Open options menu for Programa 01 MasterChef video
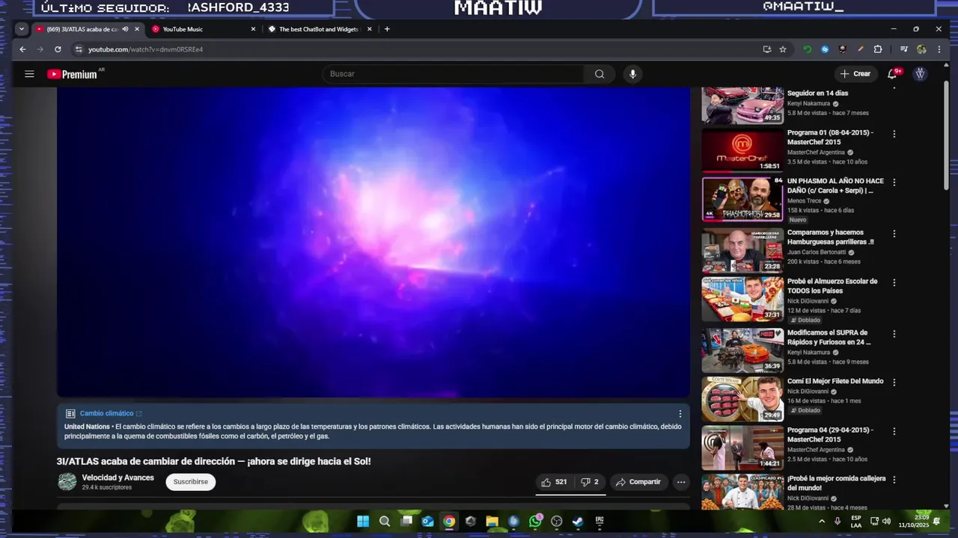Screen dimensions: 958x538 pos(894,134)
